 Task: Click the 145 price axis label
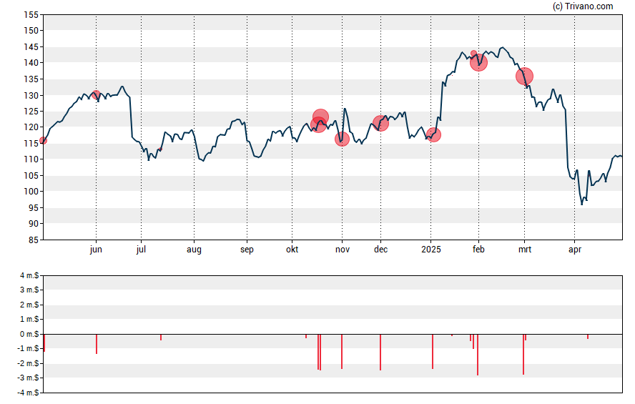tap(31, 47)
